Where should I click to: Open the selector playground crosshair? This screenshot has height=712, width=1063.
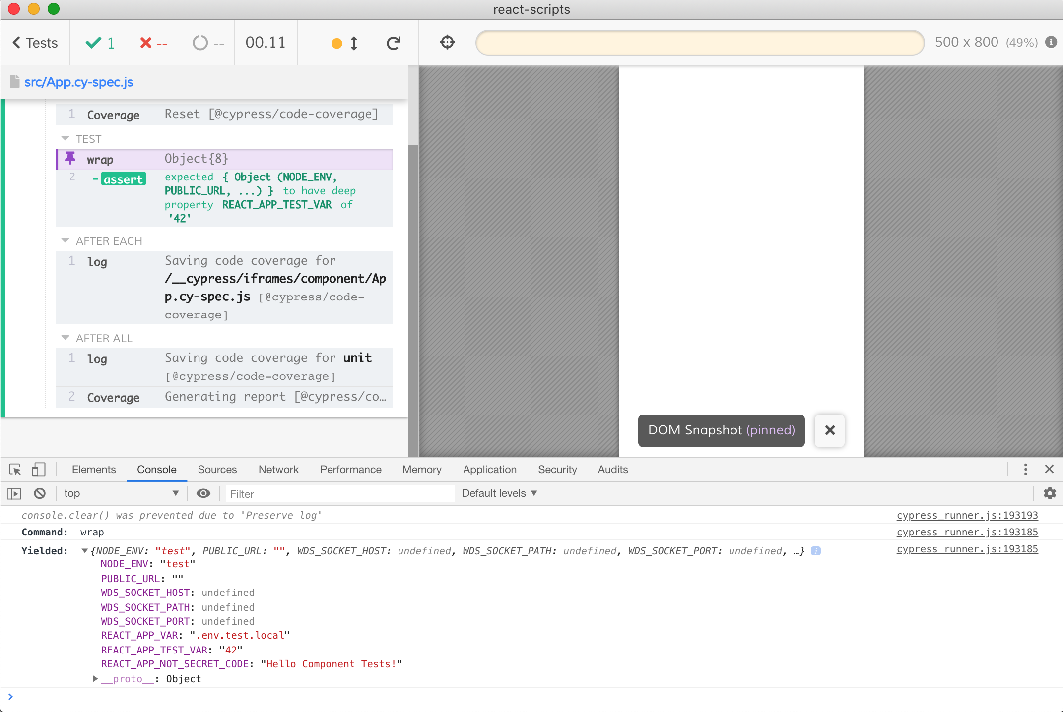447,42
